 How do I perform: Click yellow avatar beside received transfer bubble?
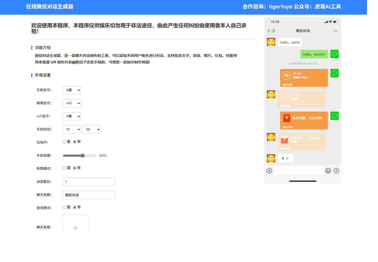[x=271, y=95]
